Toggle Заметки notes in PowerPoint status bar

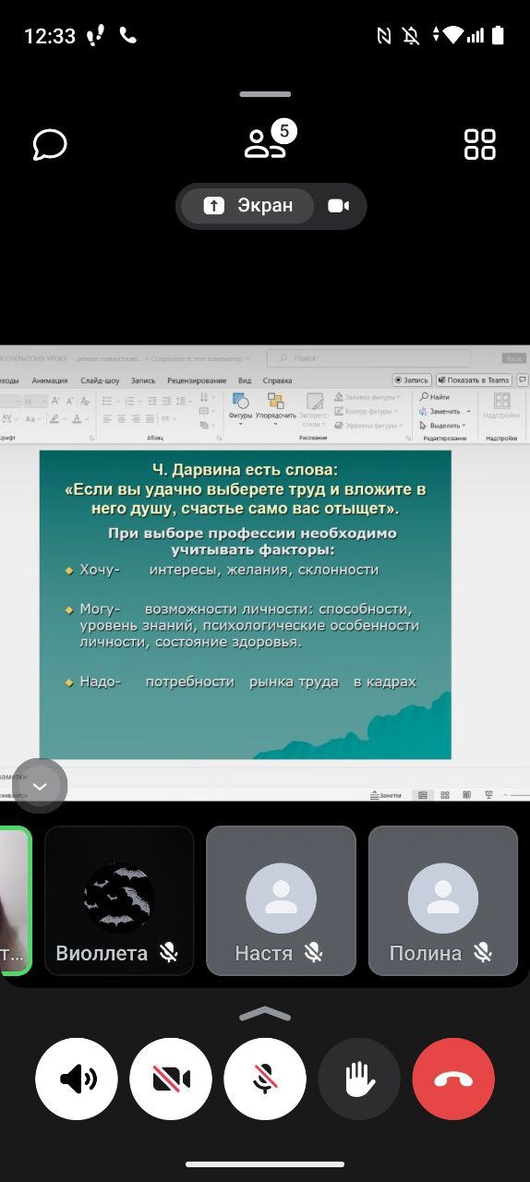tap(385, 794)
